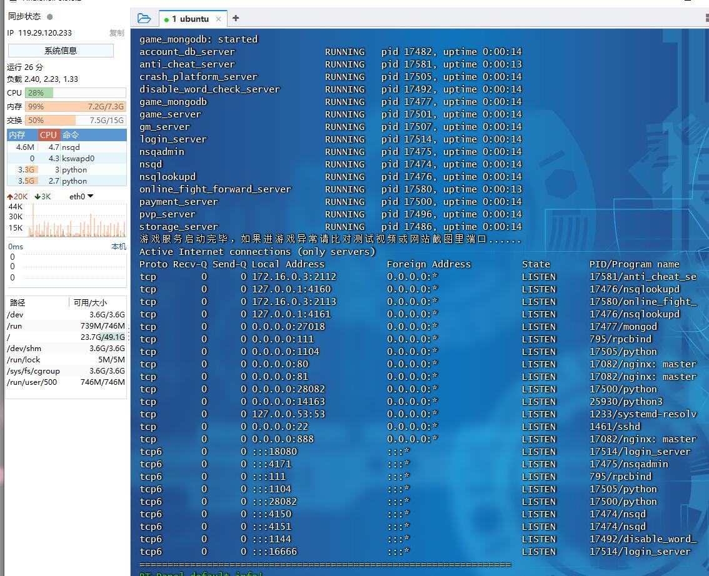Sort processes by 内存 column
This screenshot has width=709, height=576.
(x=22, y=134)
